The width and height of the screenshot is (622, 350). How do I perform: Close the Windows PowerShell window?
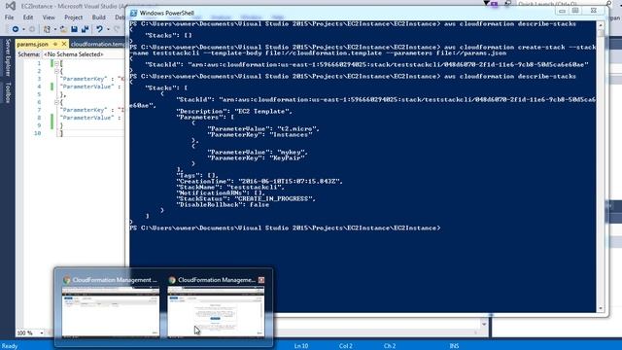[594, 11]
